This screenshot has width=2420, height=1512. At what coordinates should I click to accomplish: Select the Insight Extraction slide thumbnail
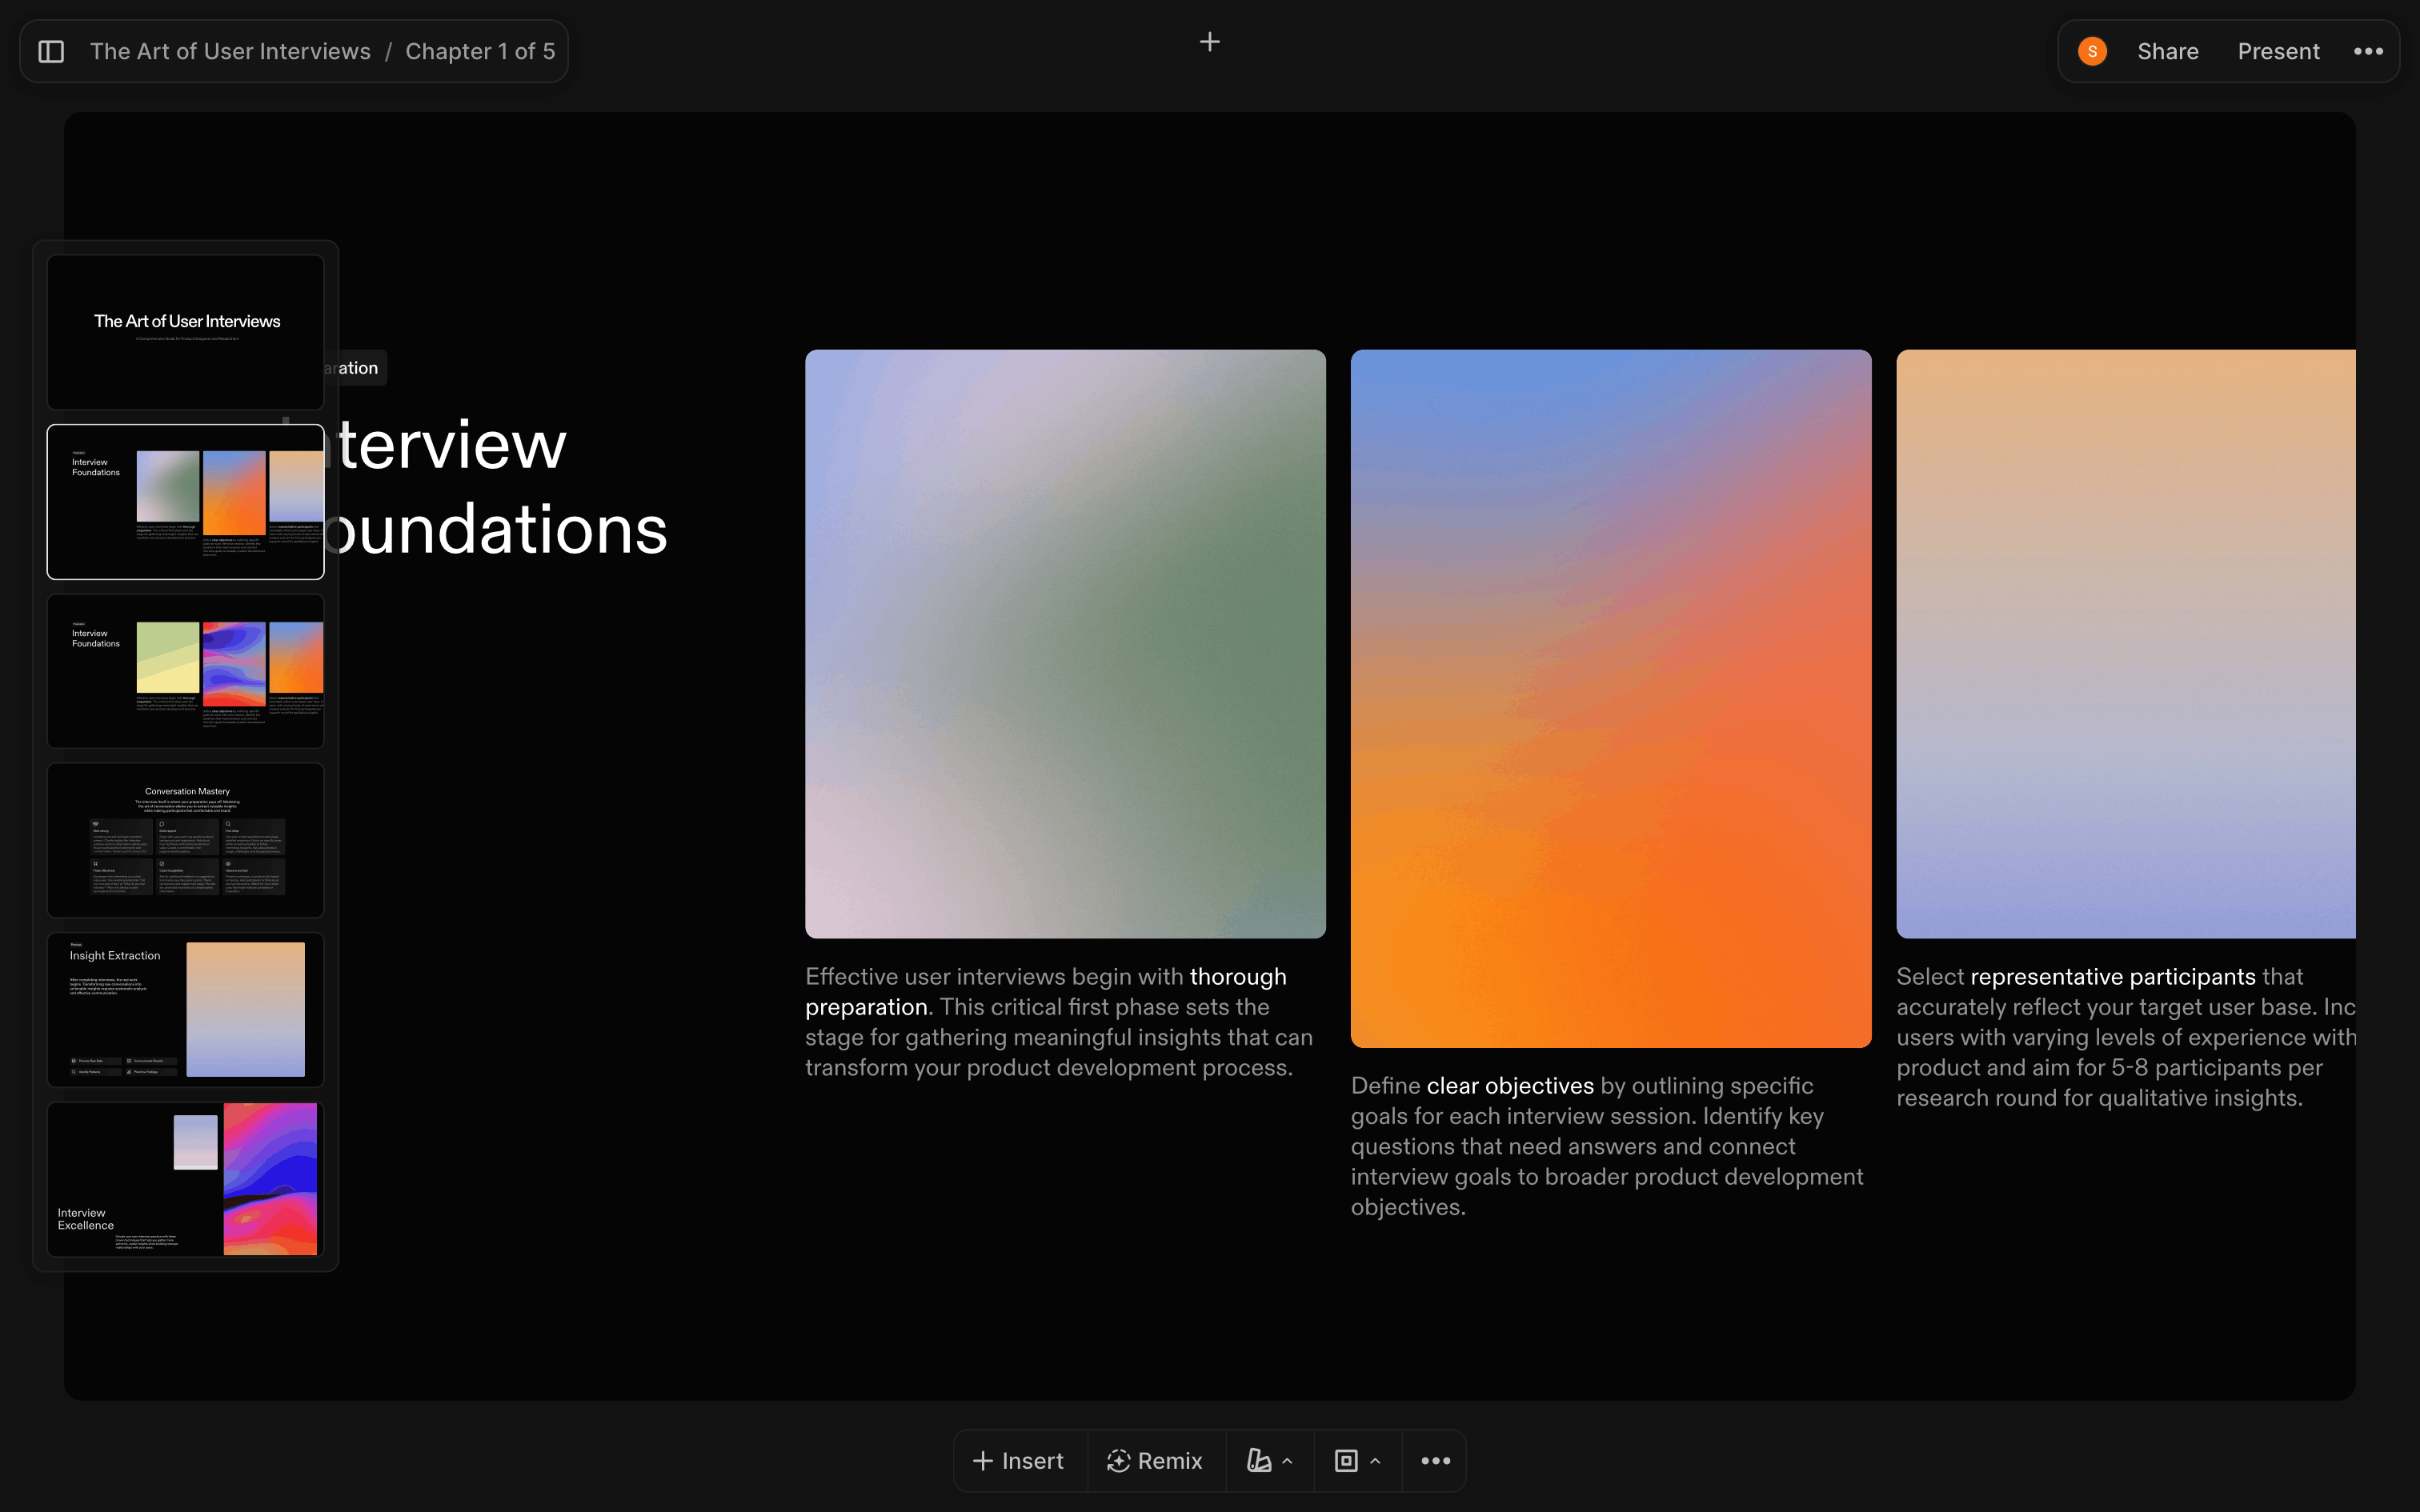[x=186, y=1009]
